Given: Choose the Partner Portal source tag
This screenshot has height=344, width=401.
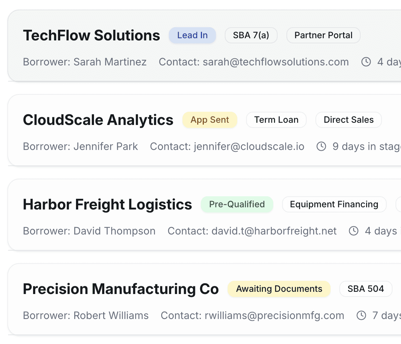Looking at the screenshot, I should (x=323, y=35).
